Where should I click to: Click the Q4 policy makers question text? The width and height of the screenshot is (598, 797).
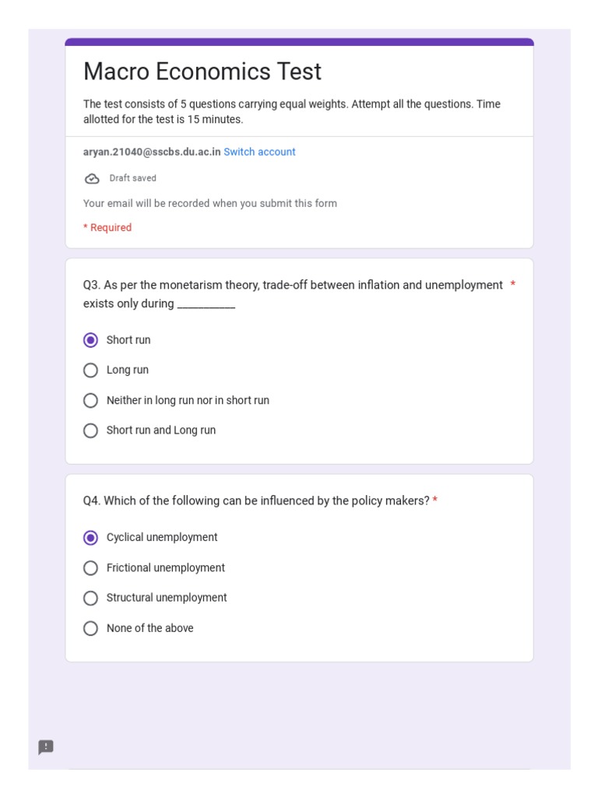[256, 501]
